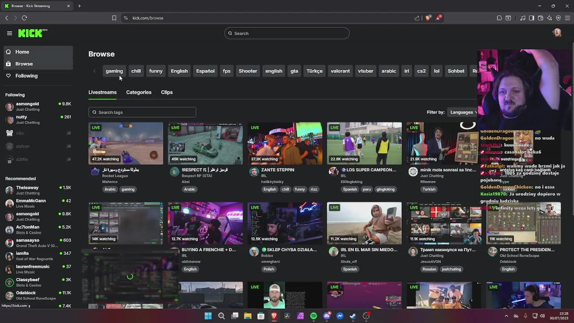Screen dimensions: 574x323
Task: Open Thelaaway in Recommended channels
Action: tap(38, 190)
